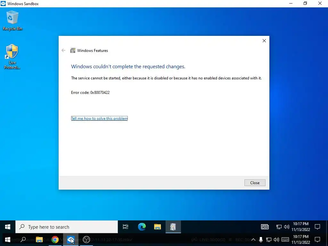
Task: Click 'The service cannot be started' message
Action: (166, 78)
